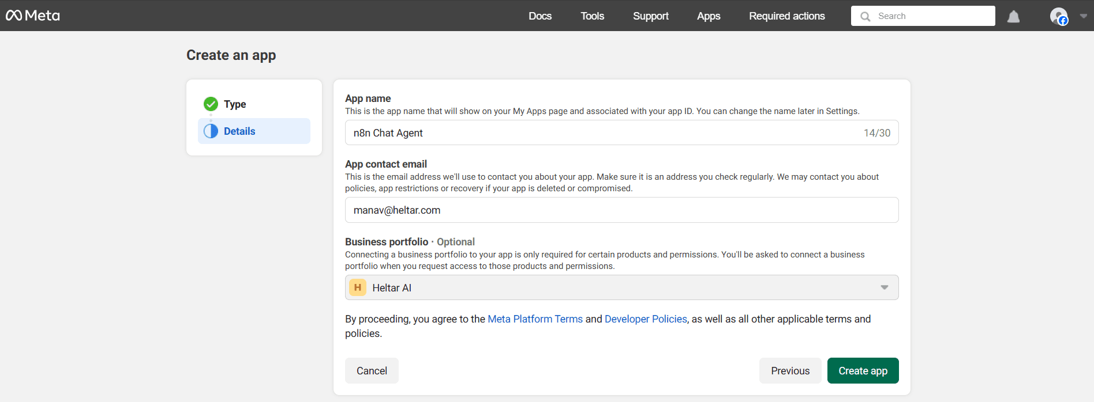
Task: Open the Business portfolio dropdown
Action: coord(621,287)
